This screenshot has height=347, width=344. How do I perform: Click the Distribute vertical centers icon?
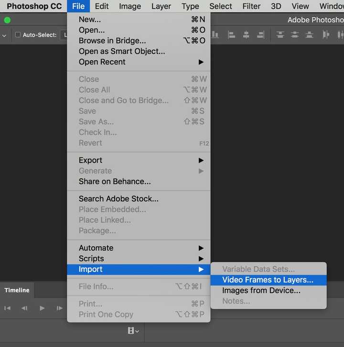(x=295, y=35)
